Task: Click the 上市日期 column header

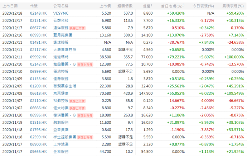Action: (x=10, y=6)
